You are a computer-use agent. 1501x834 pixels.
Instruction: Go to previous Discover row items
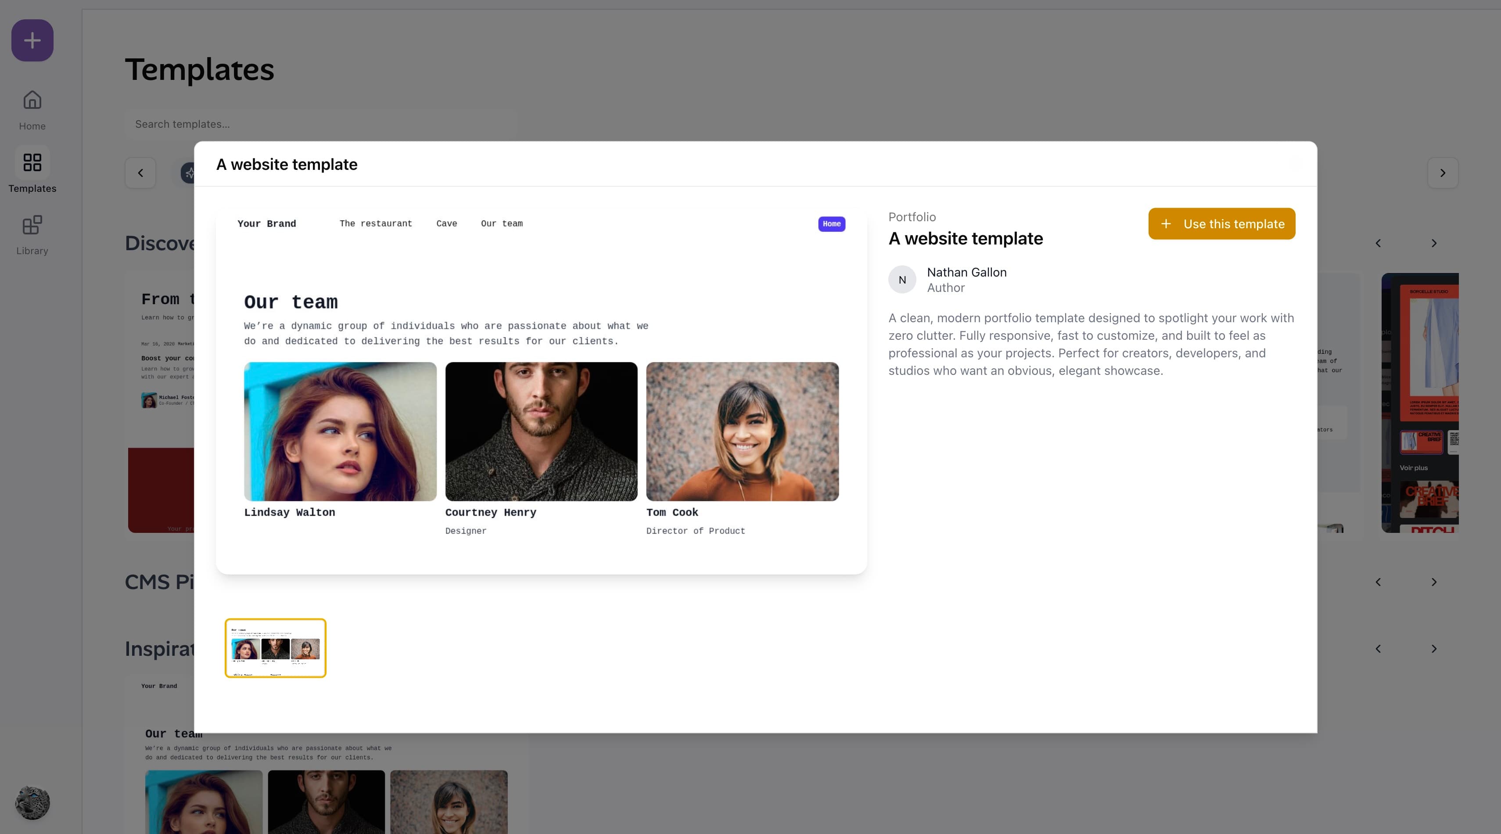coord(1378,243)
